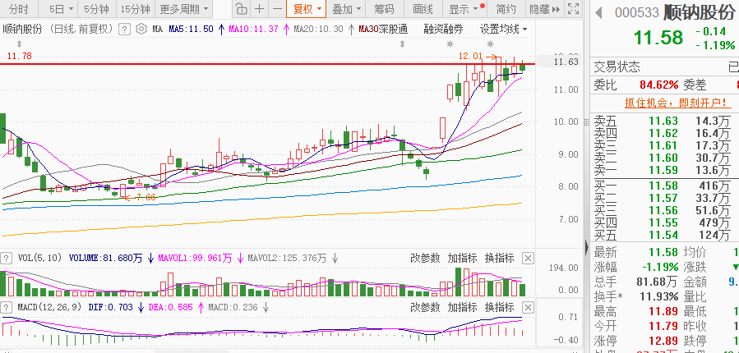
Task: Click the VOLUME:81.680万 label
Action: point(105,258)
